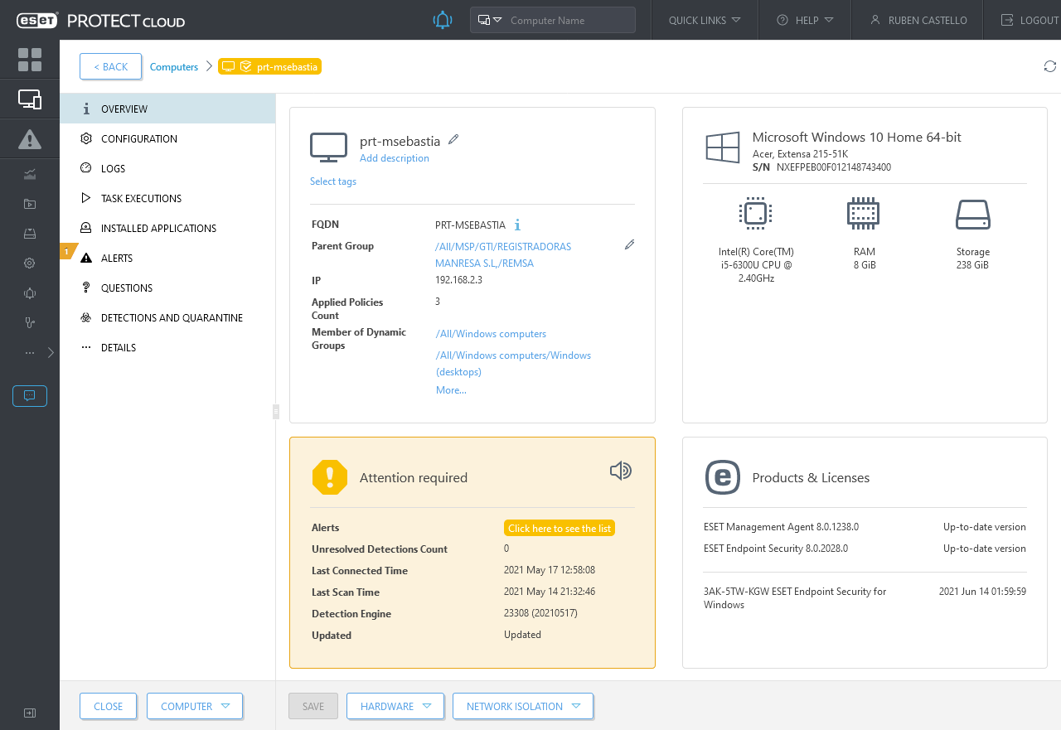Click the RAM memory icon
The image size is (1061, 730).
coord(864,214)
